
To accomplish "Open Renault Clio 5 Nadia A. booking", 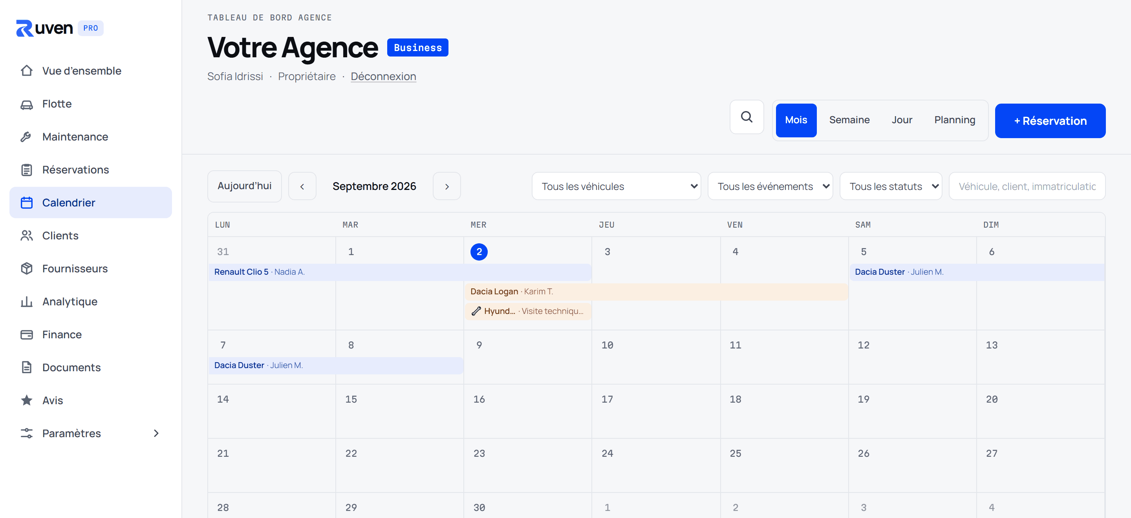I will pos(399,272).
